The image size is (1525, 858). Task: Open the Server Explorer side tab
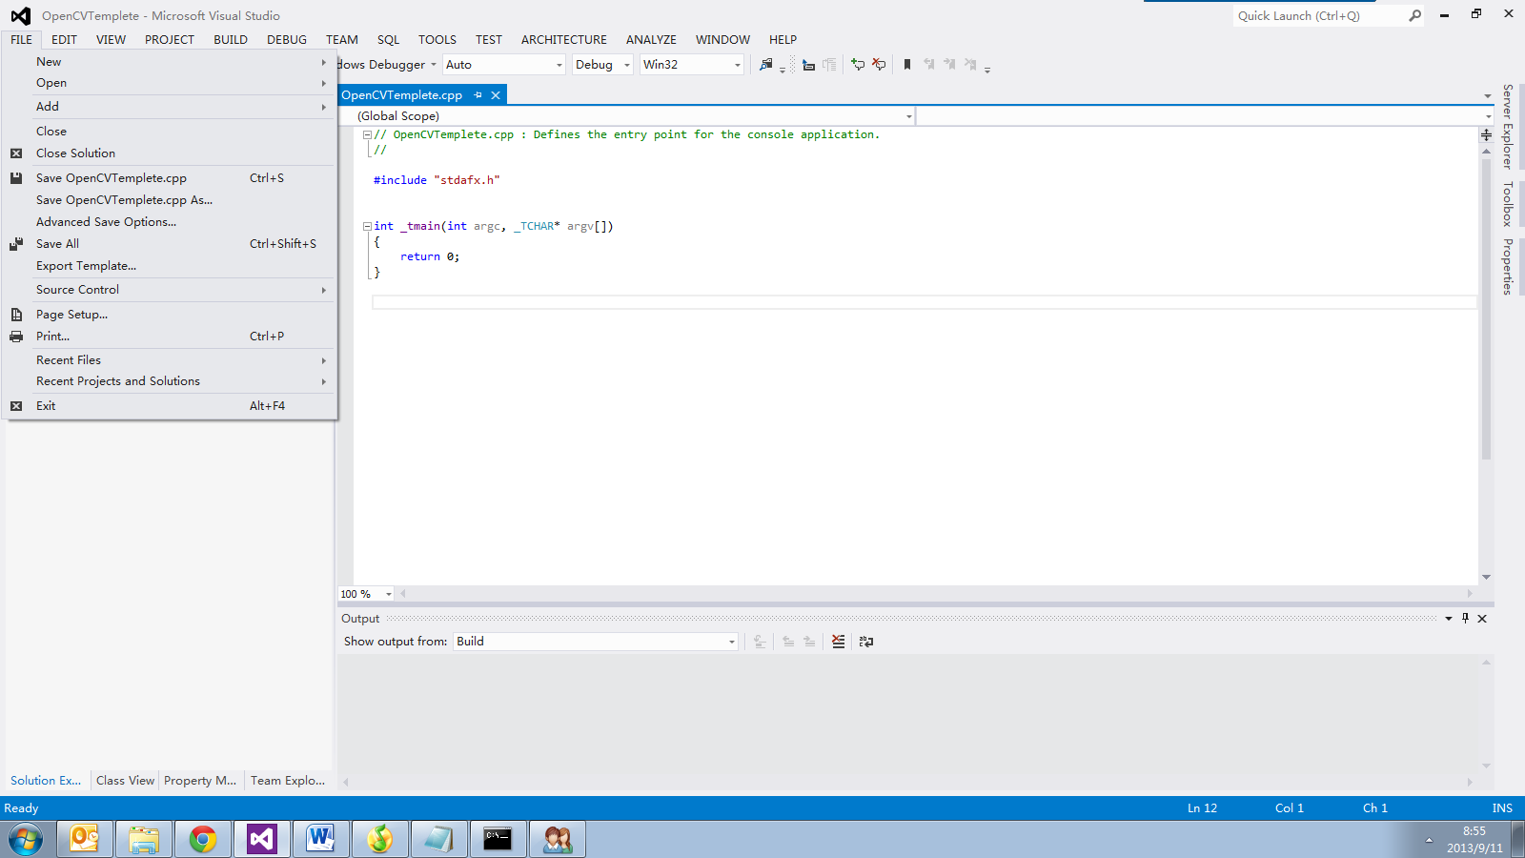[1507, 127]
